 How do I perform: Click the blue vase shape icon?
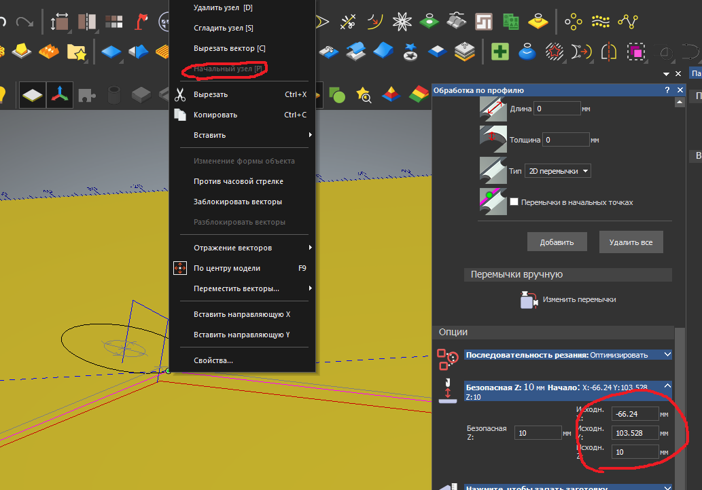click(527, 52)
